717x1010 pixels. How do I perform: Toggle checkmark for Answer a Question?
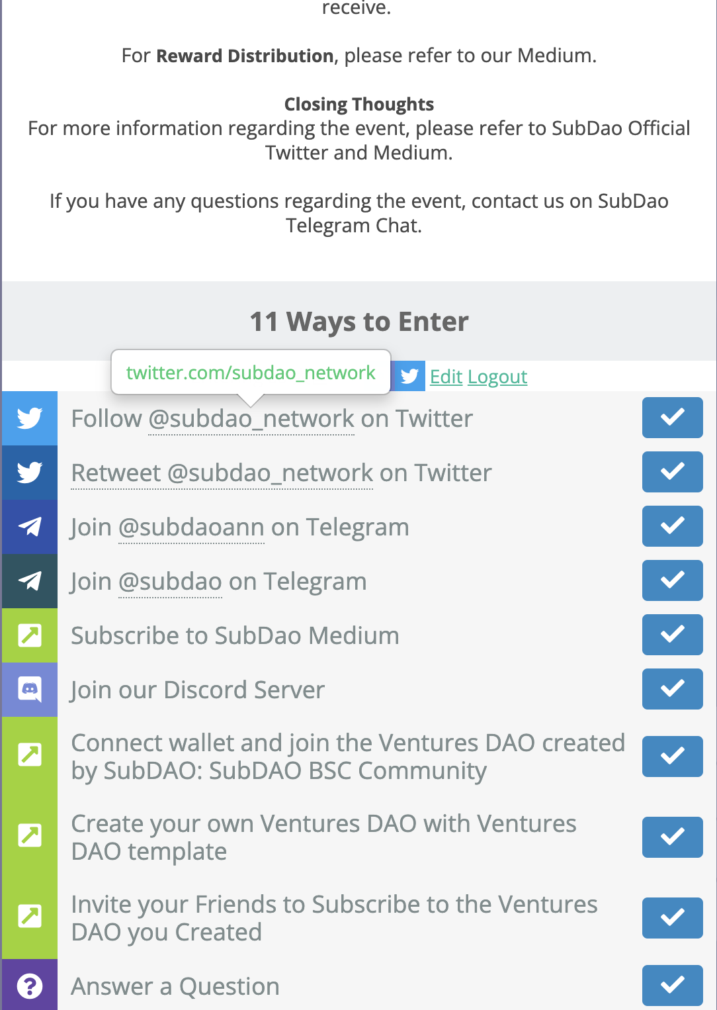click(672, 986)
